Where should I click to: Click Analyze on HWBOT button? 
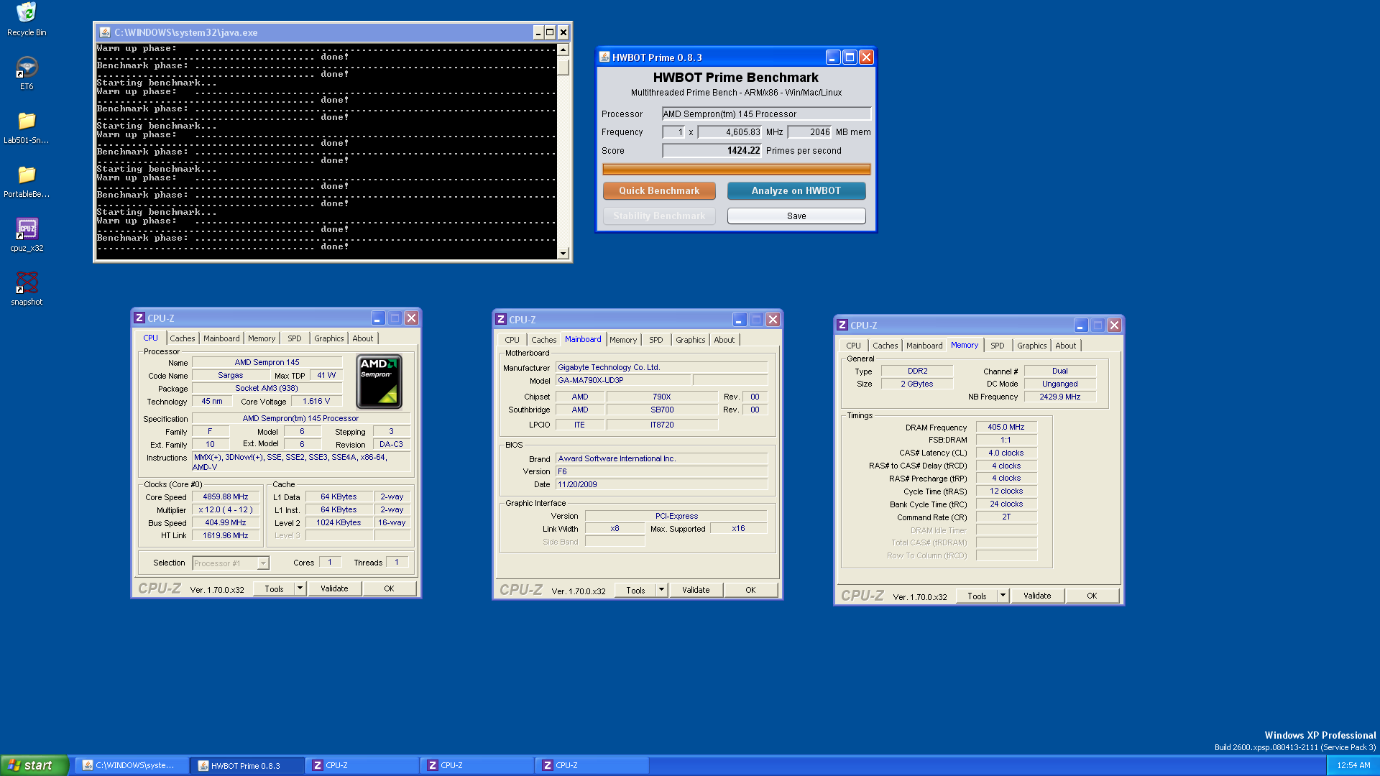coord(796,190)
